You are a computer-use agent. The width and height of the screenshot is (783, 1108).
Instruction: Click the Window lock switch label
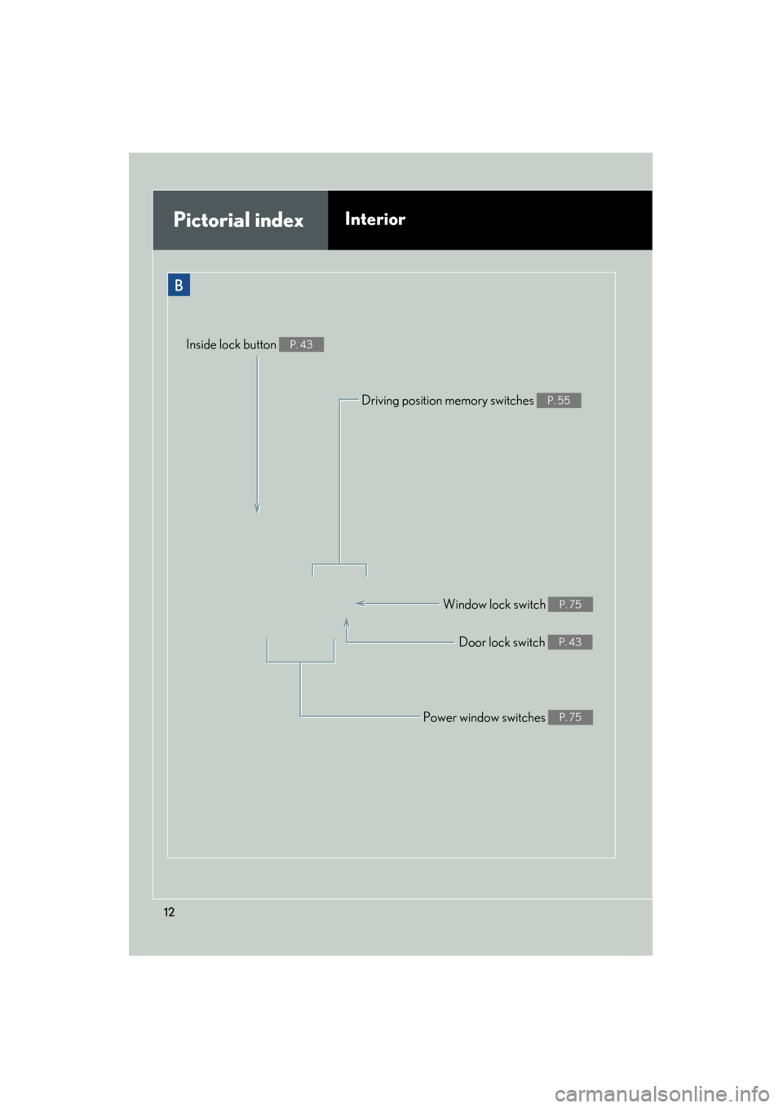(x=494, y=604)
